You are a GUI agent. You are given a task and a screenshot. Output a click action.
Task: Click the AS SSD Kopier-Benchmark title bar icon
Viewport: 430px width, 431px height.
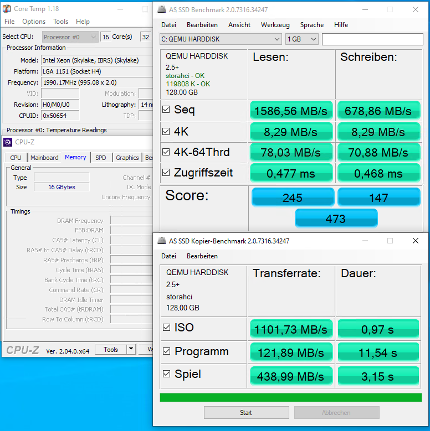[162, 241]
